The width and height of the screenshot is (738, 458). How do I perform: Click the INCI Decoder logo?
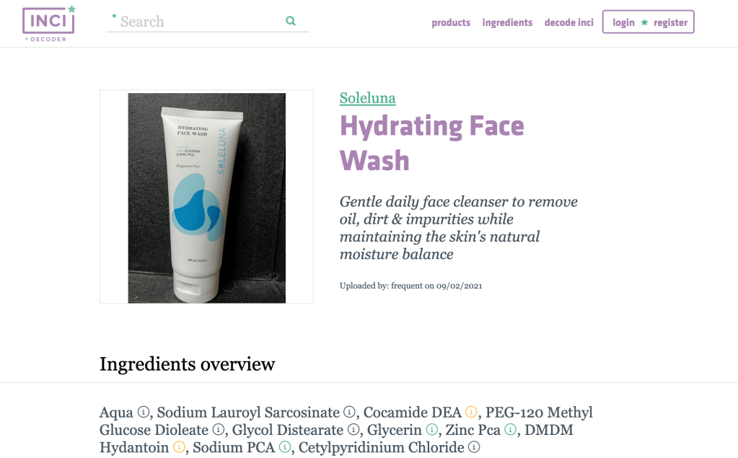click(x=48, y=24)
